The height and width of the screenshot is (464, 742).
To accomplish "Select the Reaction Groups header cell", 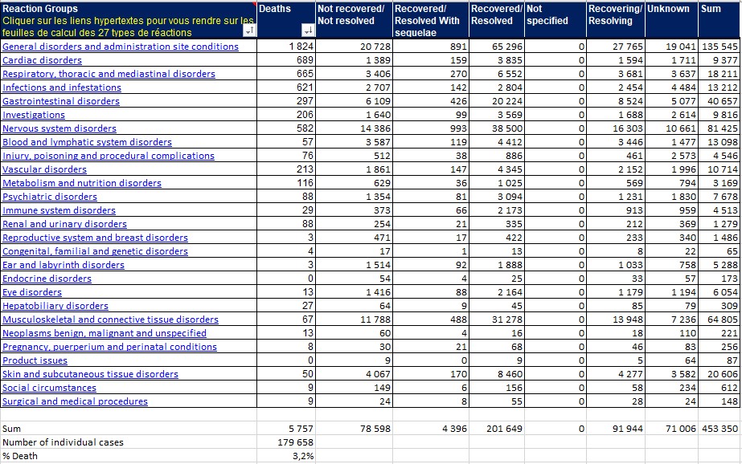I will click(129, 20).
